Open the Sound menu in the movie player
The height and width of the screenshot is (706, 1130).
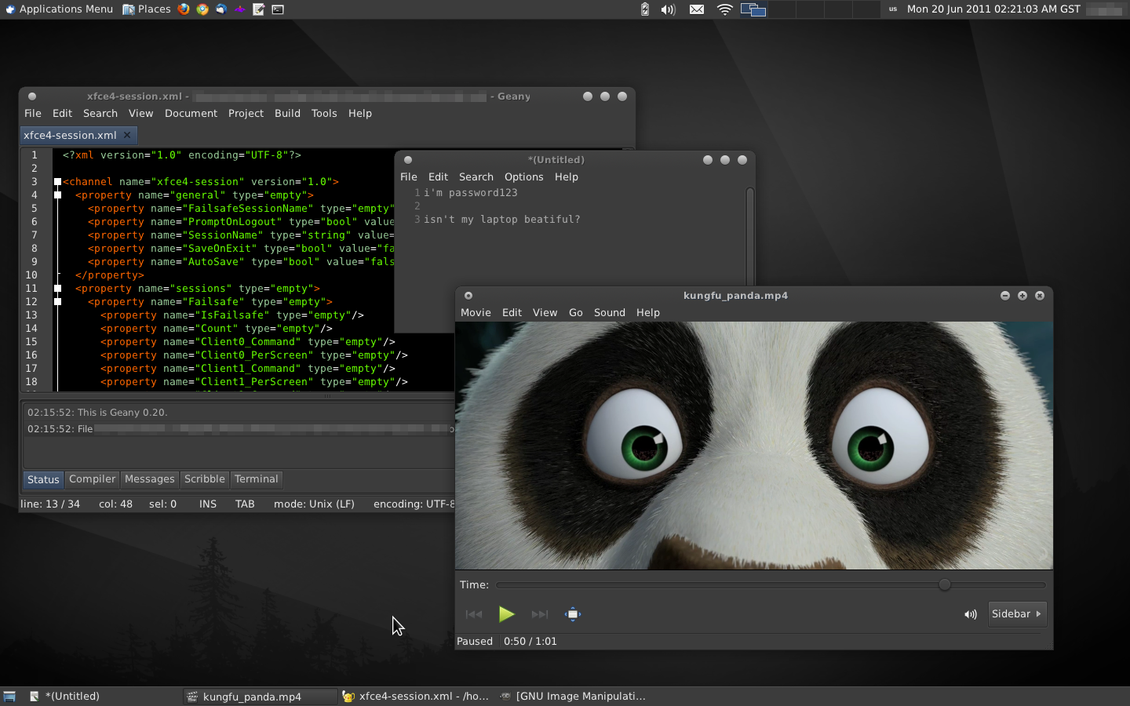coord(609,312)
